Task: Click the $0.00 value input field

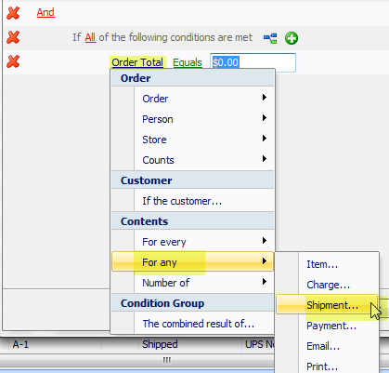Action: tap(253, 62)
